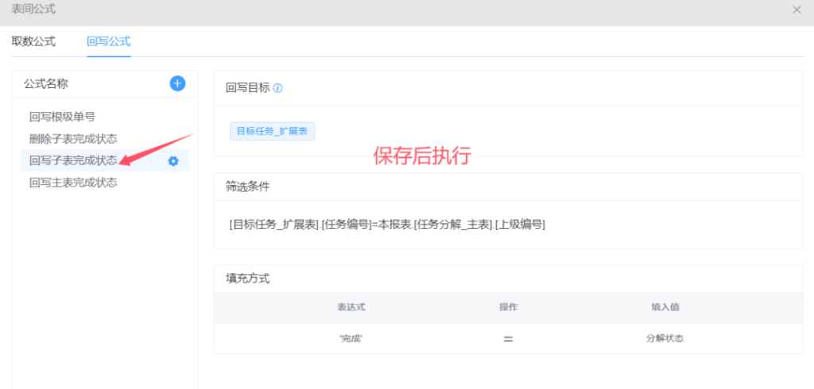Select formula 回写主表完成状态
The width and height of the screenshot is (814, 389).
point(73,183)
